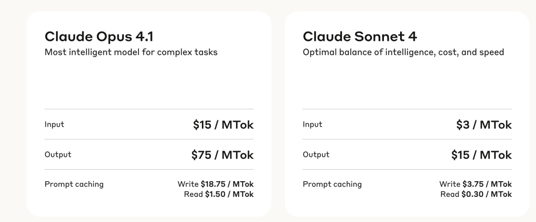The image size is (536, 222).
Task: Click Prompt caching label in Opus 4.1 card
Action: pyautogui.click(x=74, y=184)
